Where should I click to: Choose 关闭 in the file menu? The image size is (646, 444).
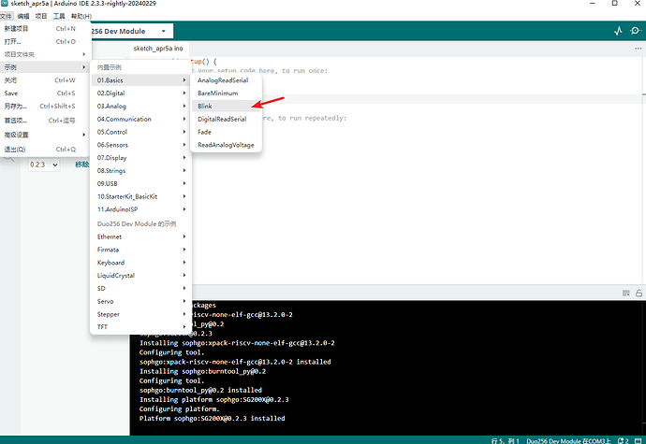point(45,80)
